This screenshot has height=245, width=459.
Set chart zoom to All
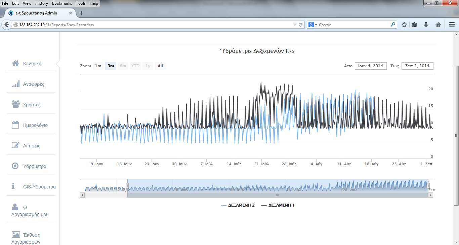(x=160, y=66)
